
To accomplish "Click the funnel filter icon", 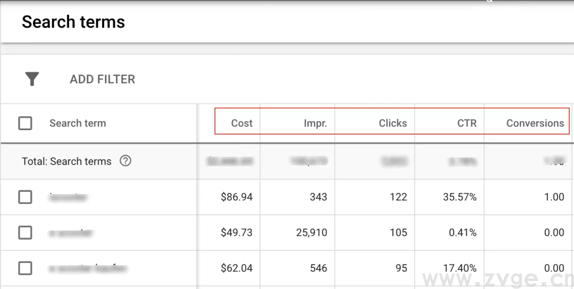I will tap(32, 79).
